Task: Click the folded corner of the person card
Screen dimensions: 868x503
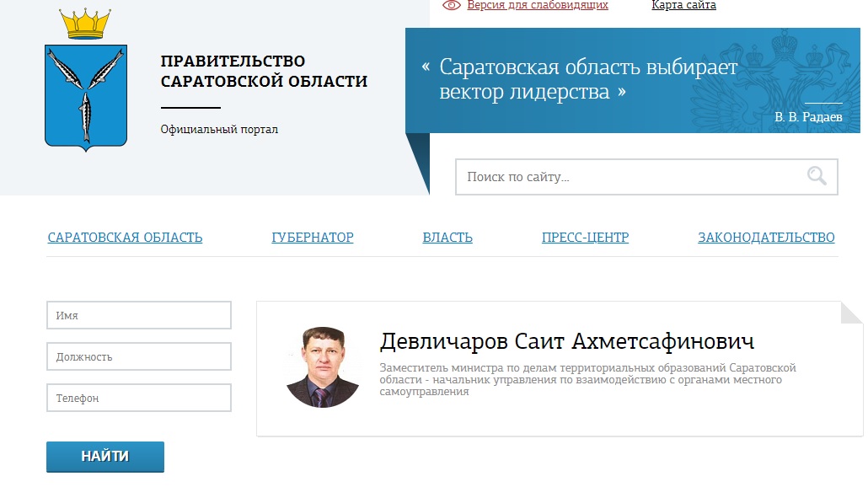Action: coord(851,313)
